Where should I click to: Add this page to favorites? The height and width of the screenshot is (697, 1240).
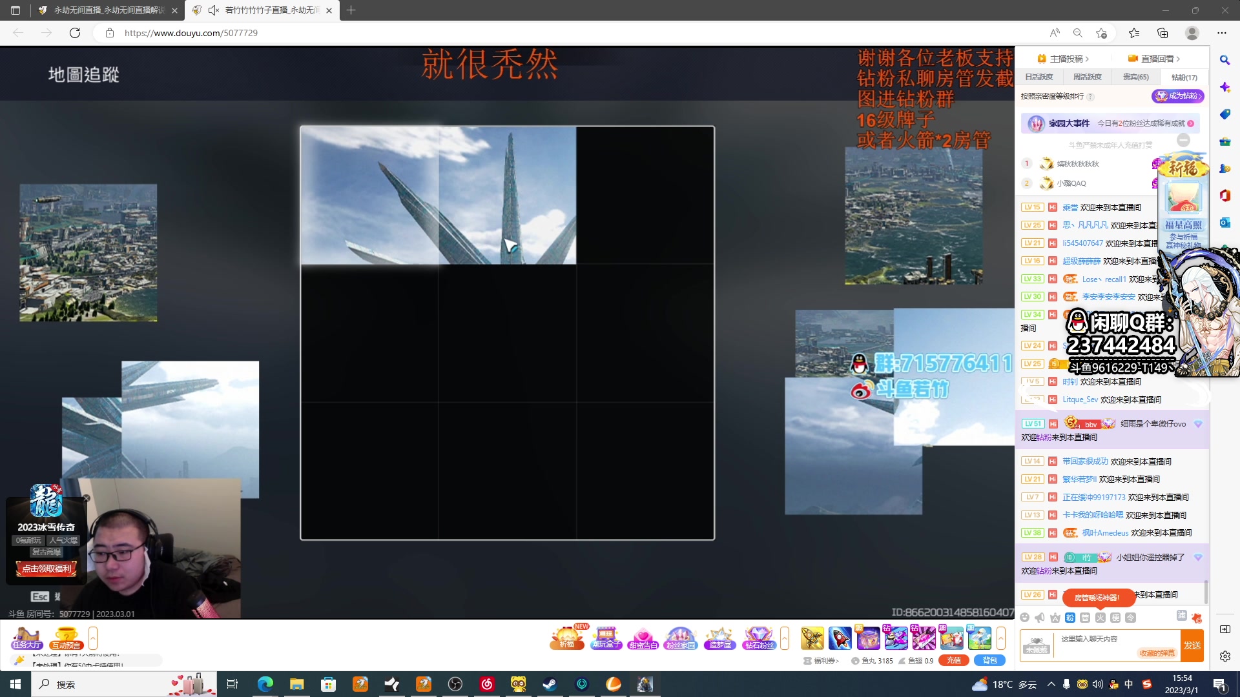click(1101, 33)
